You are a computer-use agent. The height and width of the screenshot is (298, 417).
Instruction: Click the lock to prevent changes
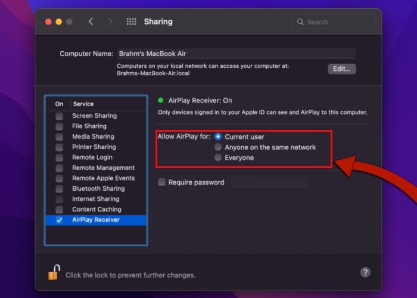[x=54, y=272]
